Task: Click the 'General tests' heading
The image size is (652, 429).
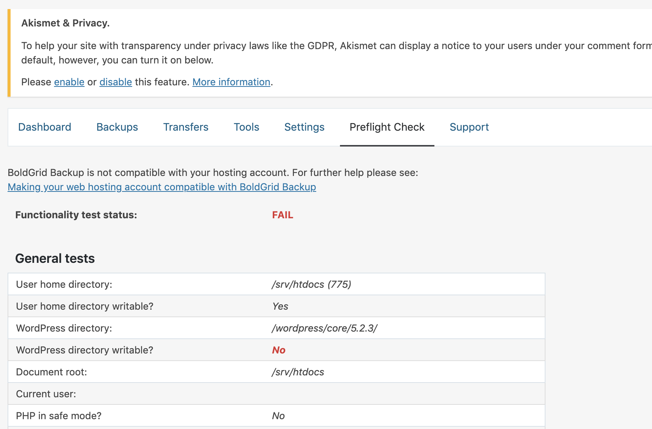Action: tap(55, 258)
